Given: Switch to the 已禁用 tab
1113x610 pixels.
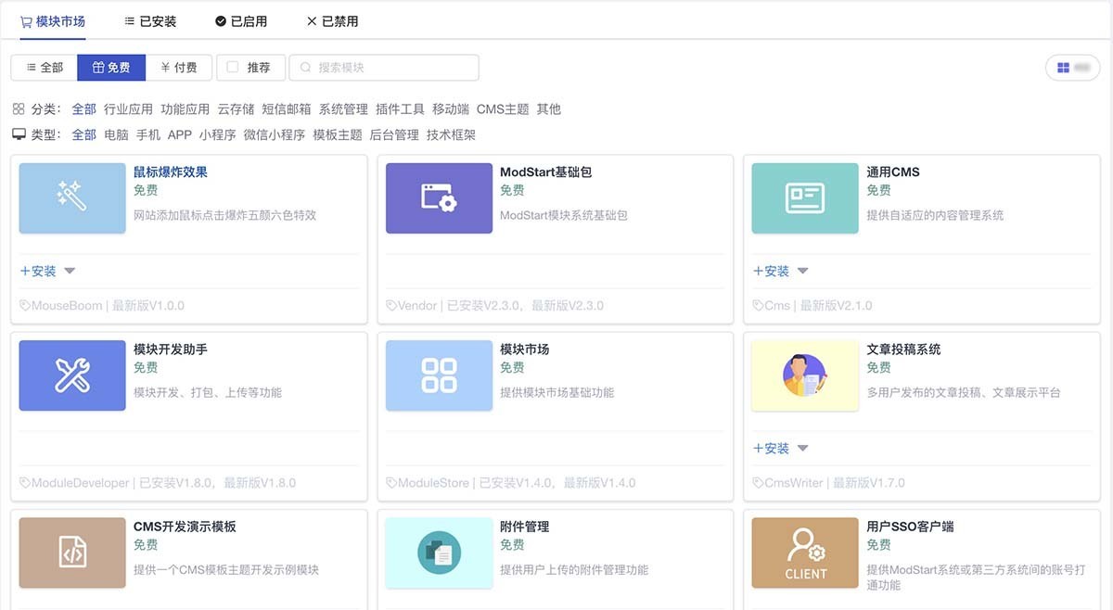Looking at the screenshot, I should (332, 20).
